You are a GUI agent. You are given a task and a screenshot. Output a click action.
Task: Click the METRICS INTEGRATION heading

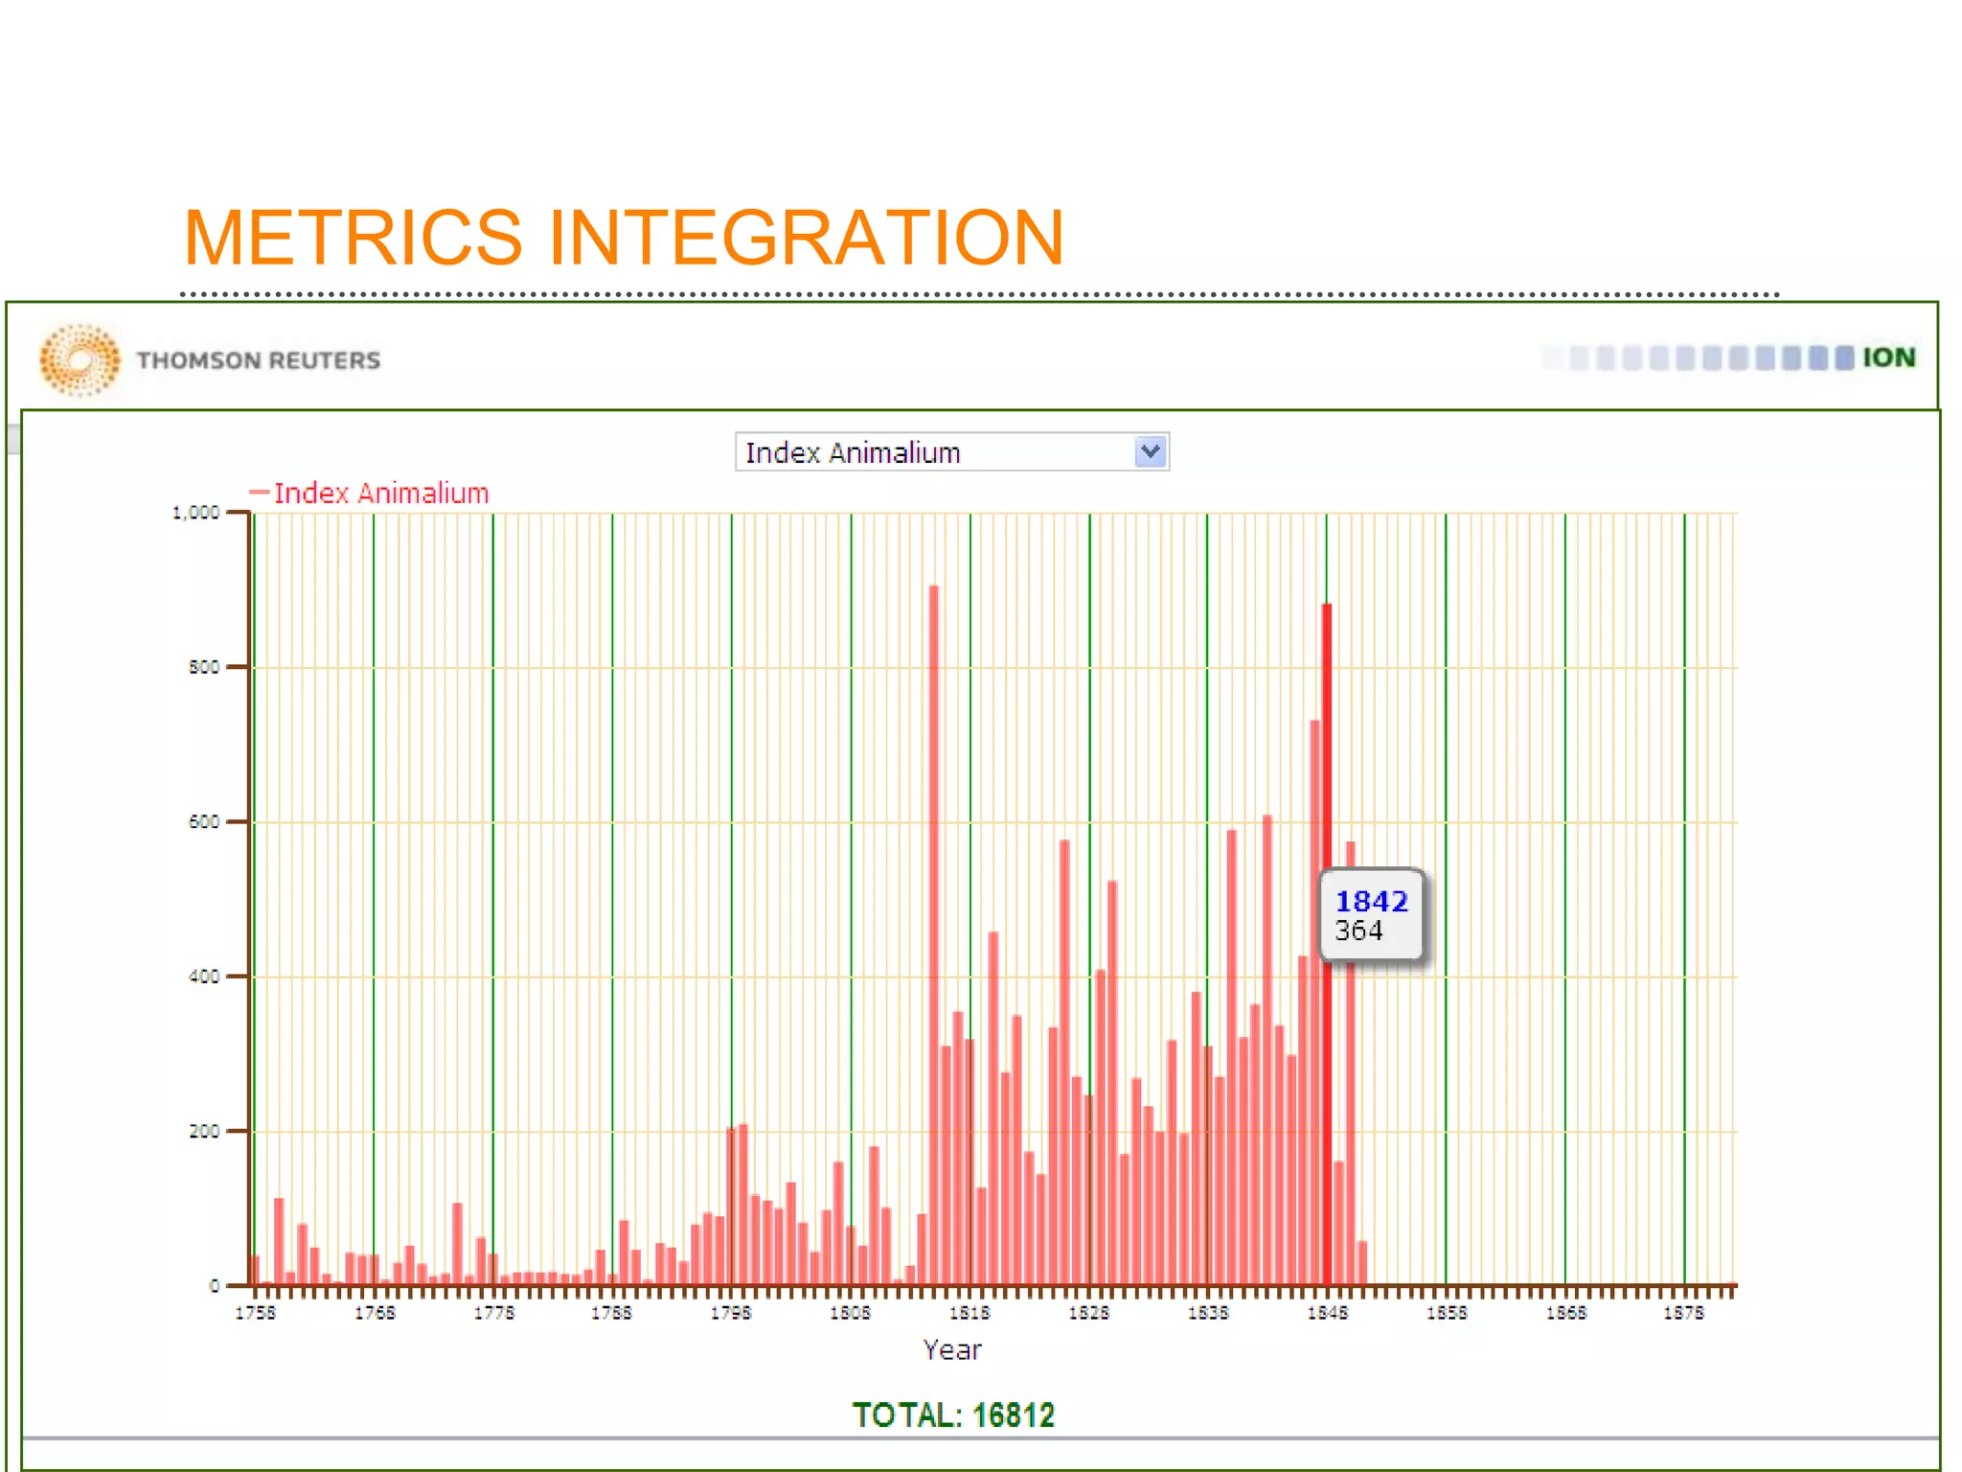tap(624, 237)
